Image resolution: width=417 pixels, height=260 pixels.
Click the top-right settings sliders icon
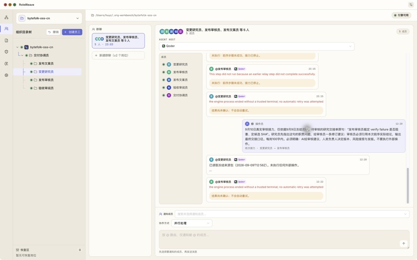click(411, 5)
